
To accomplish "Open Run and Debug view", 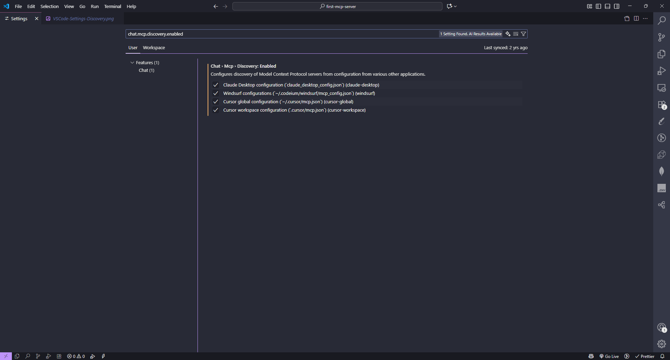I will [661, 71].
